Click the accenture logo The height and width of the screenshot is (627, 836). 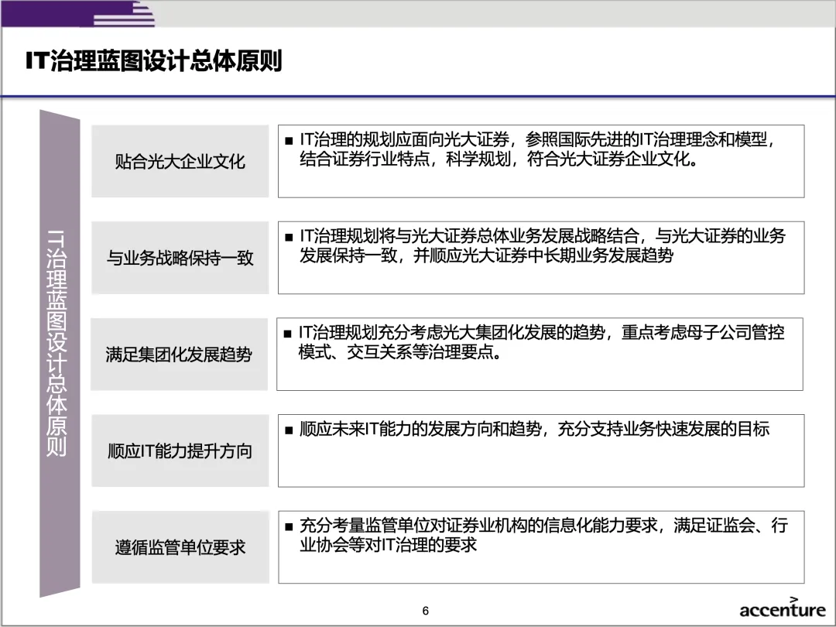782,608
